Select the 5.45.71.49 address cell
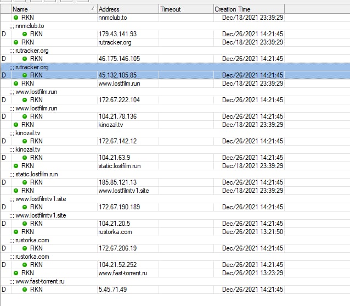 pyautogui.click(x=128, y=290)
